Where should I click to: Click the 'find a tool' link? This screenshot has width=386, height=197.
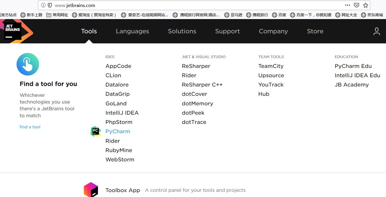click(x=30, y=127)
